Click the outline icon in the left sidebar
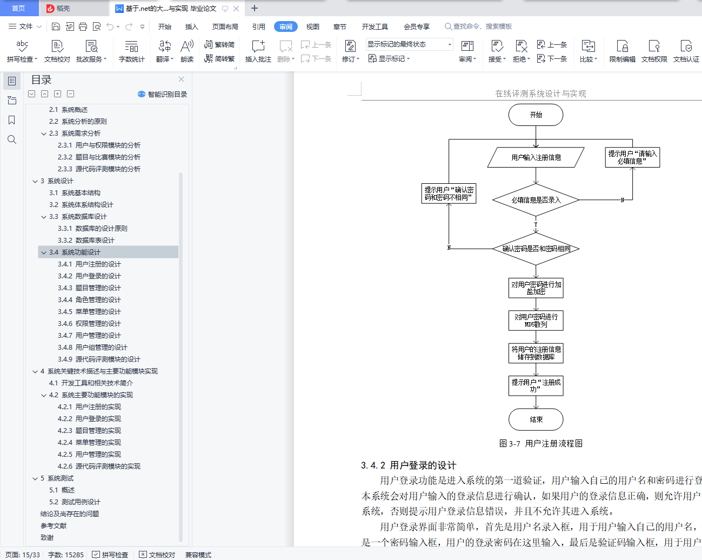The image size is (702, 560). click(12, 81)
